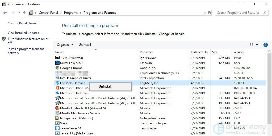Navigate to Programs breadcrumb
This screenshot has height=136, width=272.
[x=71, y=13]
